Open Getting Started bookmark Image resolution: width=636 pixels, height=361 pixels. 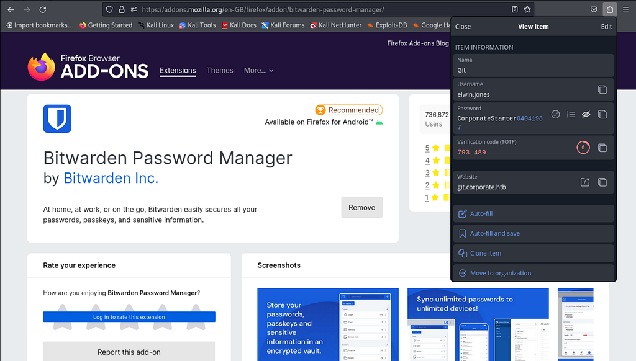coord(106,25)
